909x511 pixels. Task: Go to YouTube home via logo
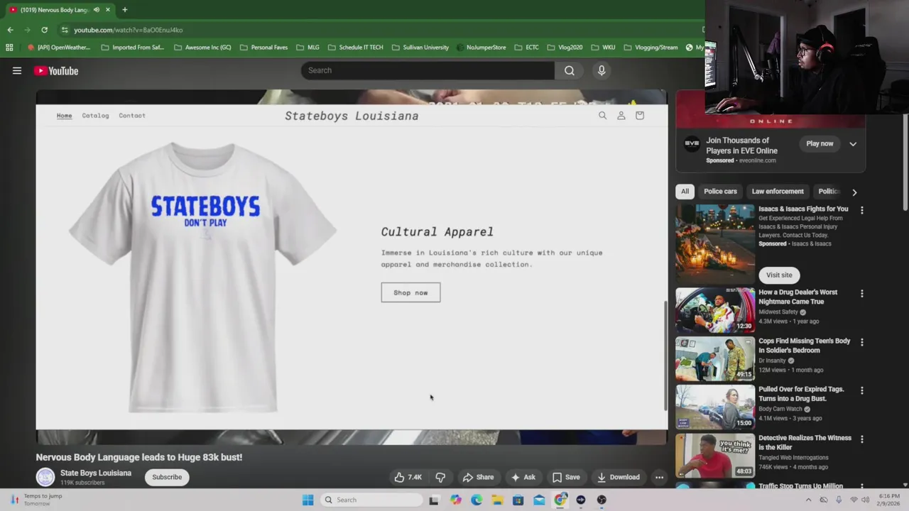pyautogui.click(x=55, y=70)
